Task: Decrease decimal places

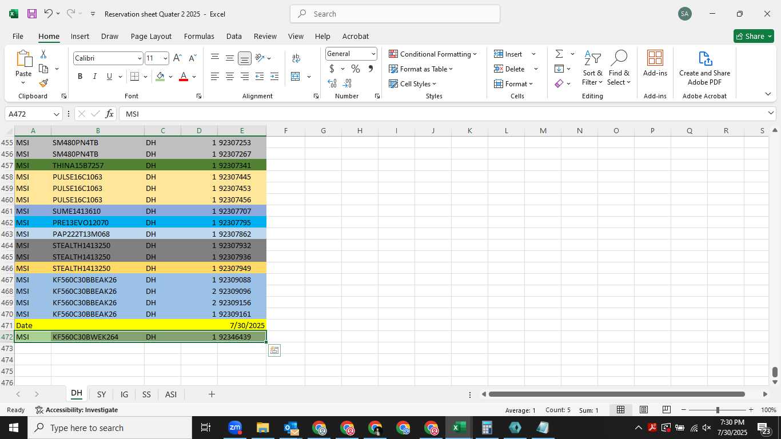Action: tap(347, 83)
